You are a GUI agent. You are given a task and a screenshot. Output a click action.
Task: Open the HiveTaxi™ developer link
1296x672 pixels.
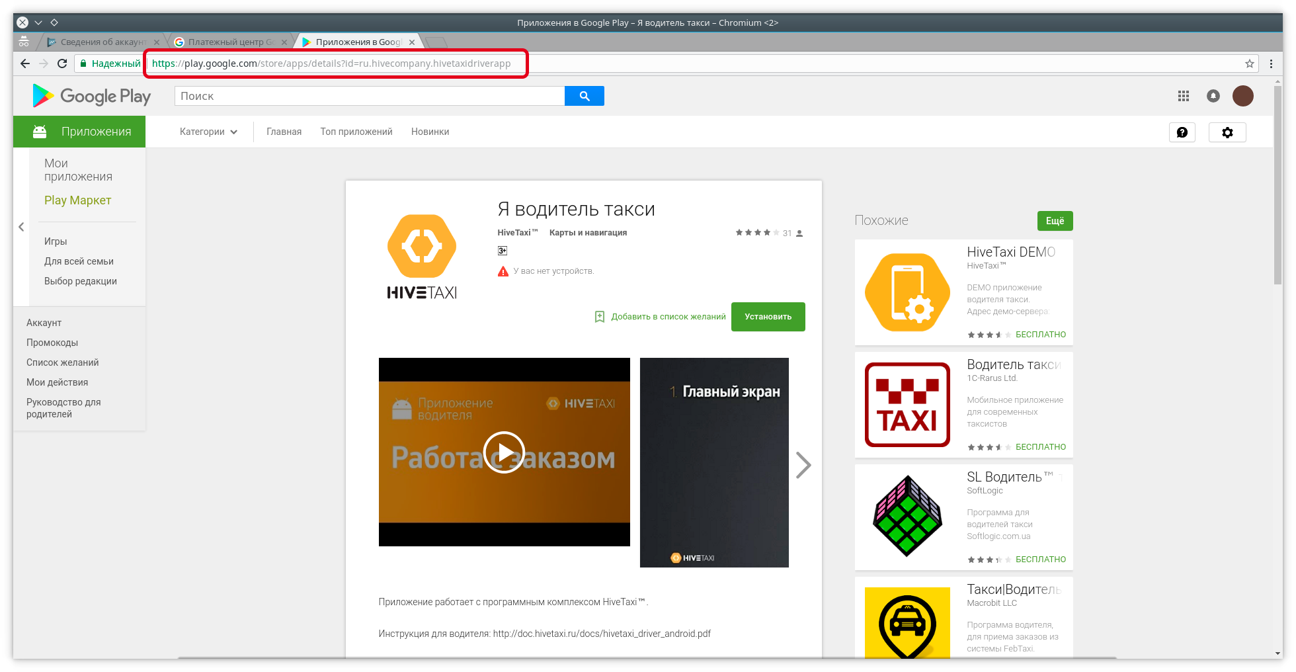(x=518, y=233)
